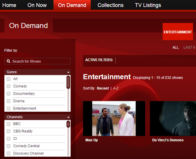Viewport: 196px width, 159px height.
Task: Check the Discovery Channel checkbox
Action: point(9,154)
